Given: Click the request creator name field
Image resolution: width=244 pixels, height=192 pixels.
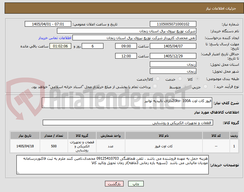Looking at the screenshot, I should [134, 38].
